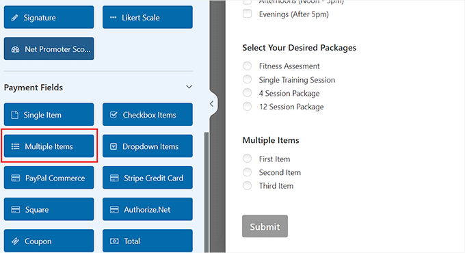Click the Multiple Items field label in preview
Screen dimensions: 465x253
(271, 140)
